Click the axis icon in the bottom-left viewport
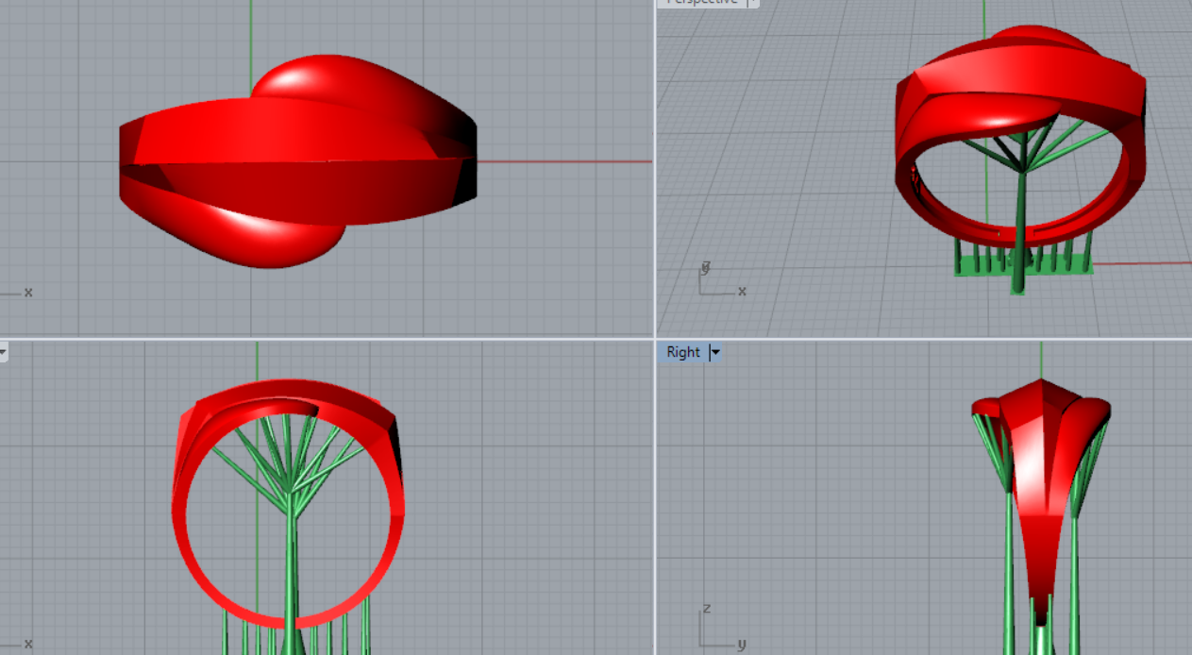The image size is (1192, 655). pyautogui.click(x=17, y=644)
